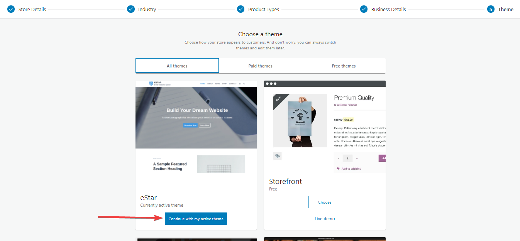Screen dimensions: 520x241
Task: Click the heart icon beside Add to wishlist
Action: click(338, 169)
